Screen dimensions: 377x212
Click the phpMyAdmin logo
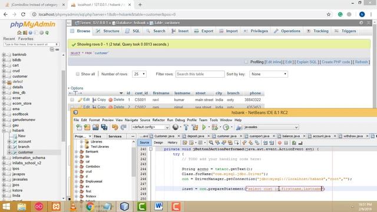33,24
